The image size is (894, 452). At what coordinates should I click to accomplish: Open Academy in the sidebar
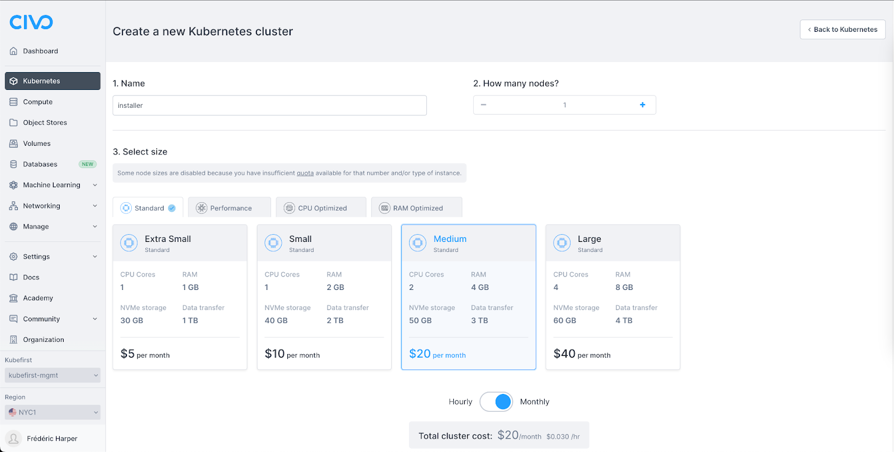coord(53,298)
